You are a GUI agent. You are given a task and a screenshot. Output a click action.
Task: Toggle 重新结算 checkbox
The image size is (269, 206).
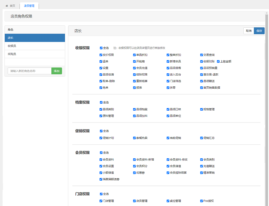tap(134, 81)
